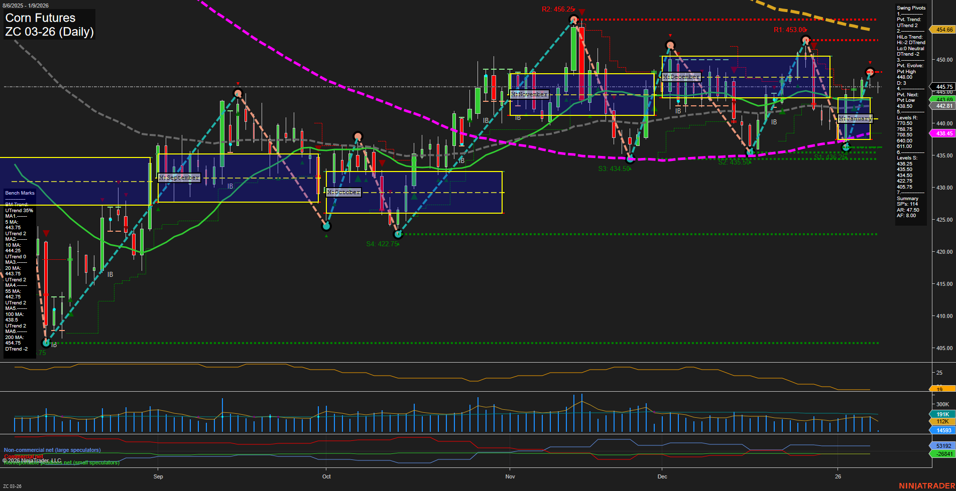Select the swing-high circle marker at R2 456.25
Image resolution: width=956 pixels, height=491 pixels.
click(573, 20)
